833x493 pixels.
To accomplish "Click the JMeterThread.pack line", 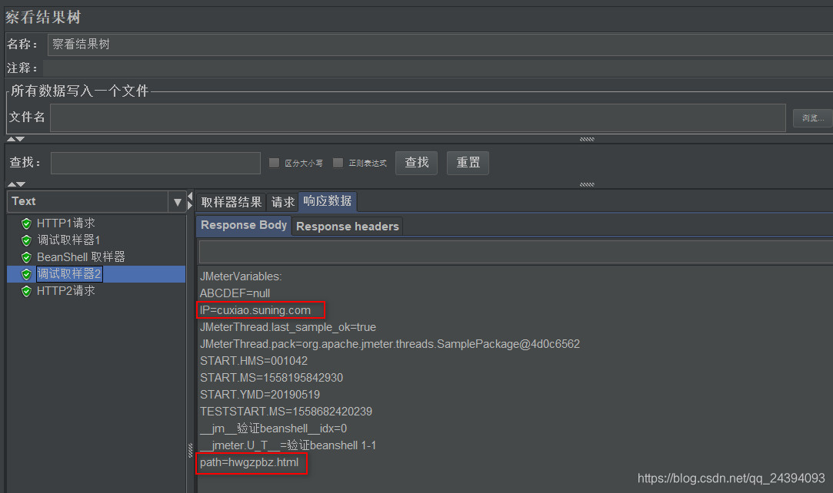I will coord(390,344).
